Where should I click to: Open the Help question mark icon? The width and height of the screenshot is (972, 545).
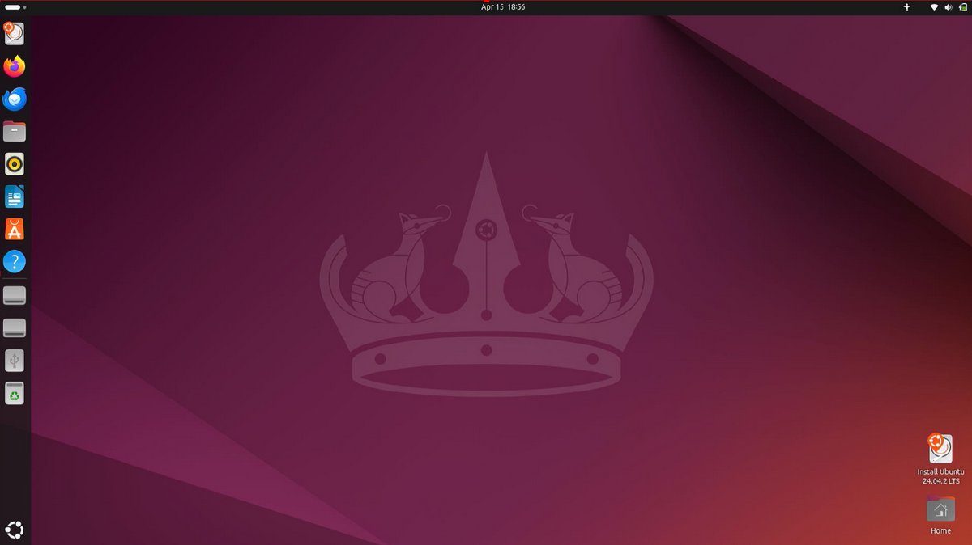click(15, 262)
